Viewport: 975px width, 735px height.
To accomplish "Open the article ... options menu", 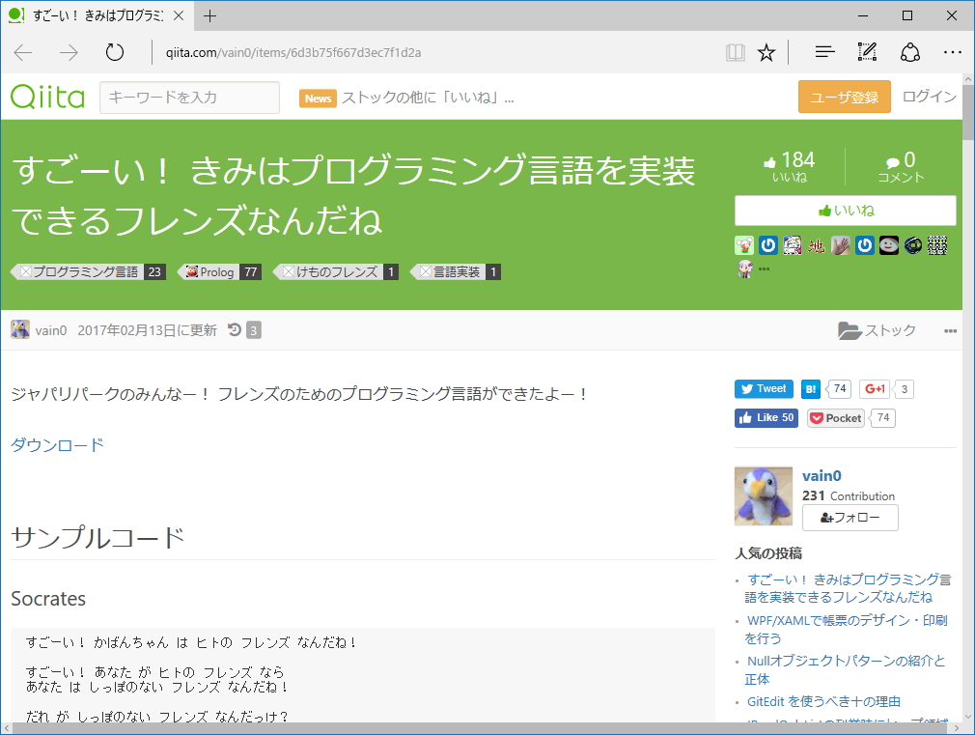I will pos(950,330).
